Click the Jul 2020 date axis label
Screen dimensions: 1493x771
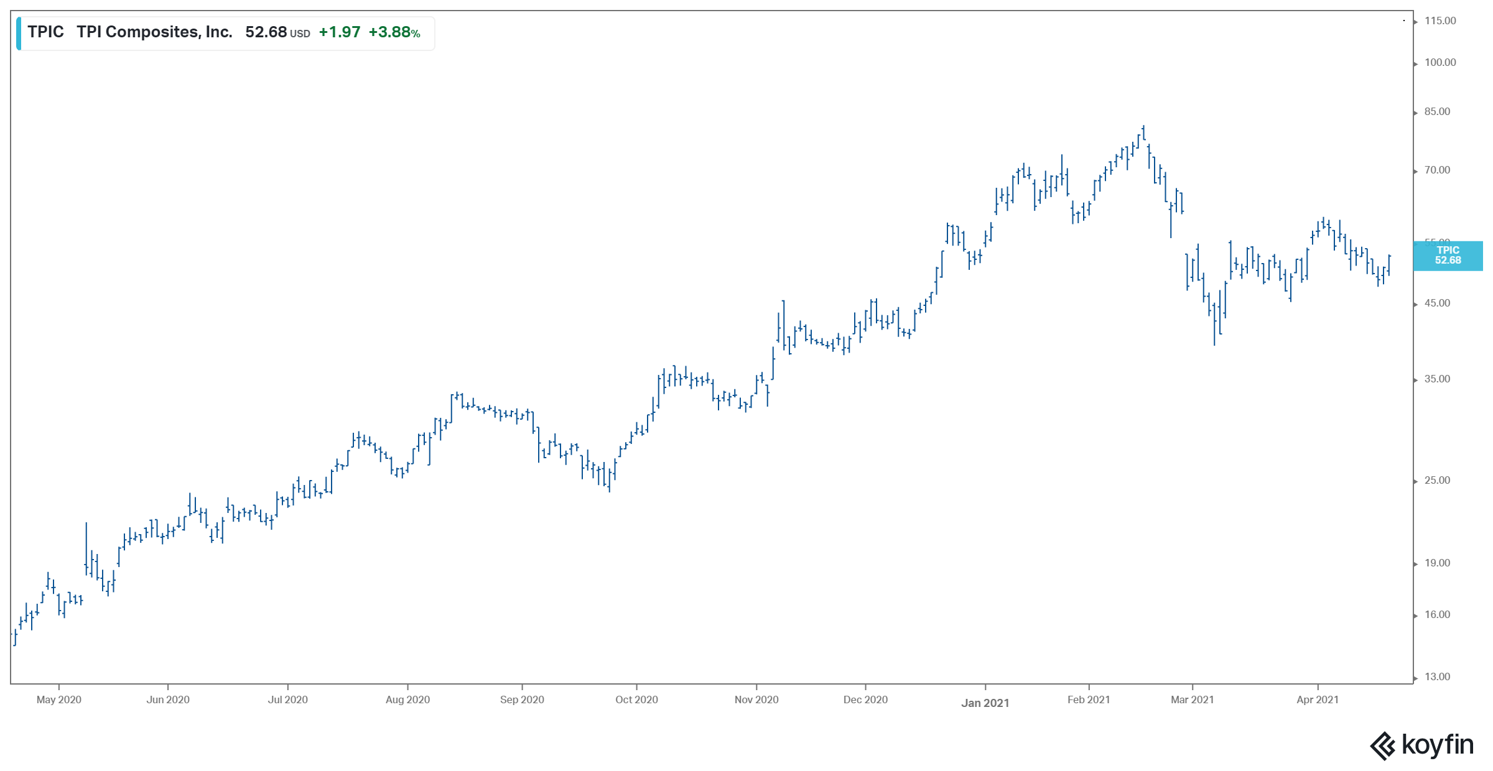pos(288,700)
